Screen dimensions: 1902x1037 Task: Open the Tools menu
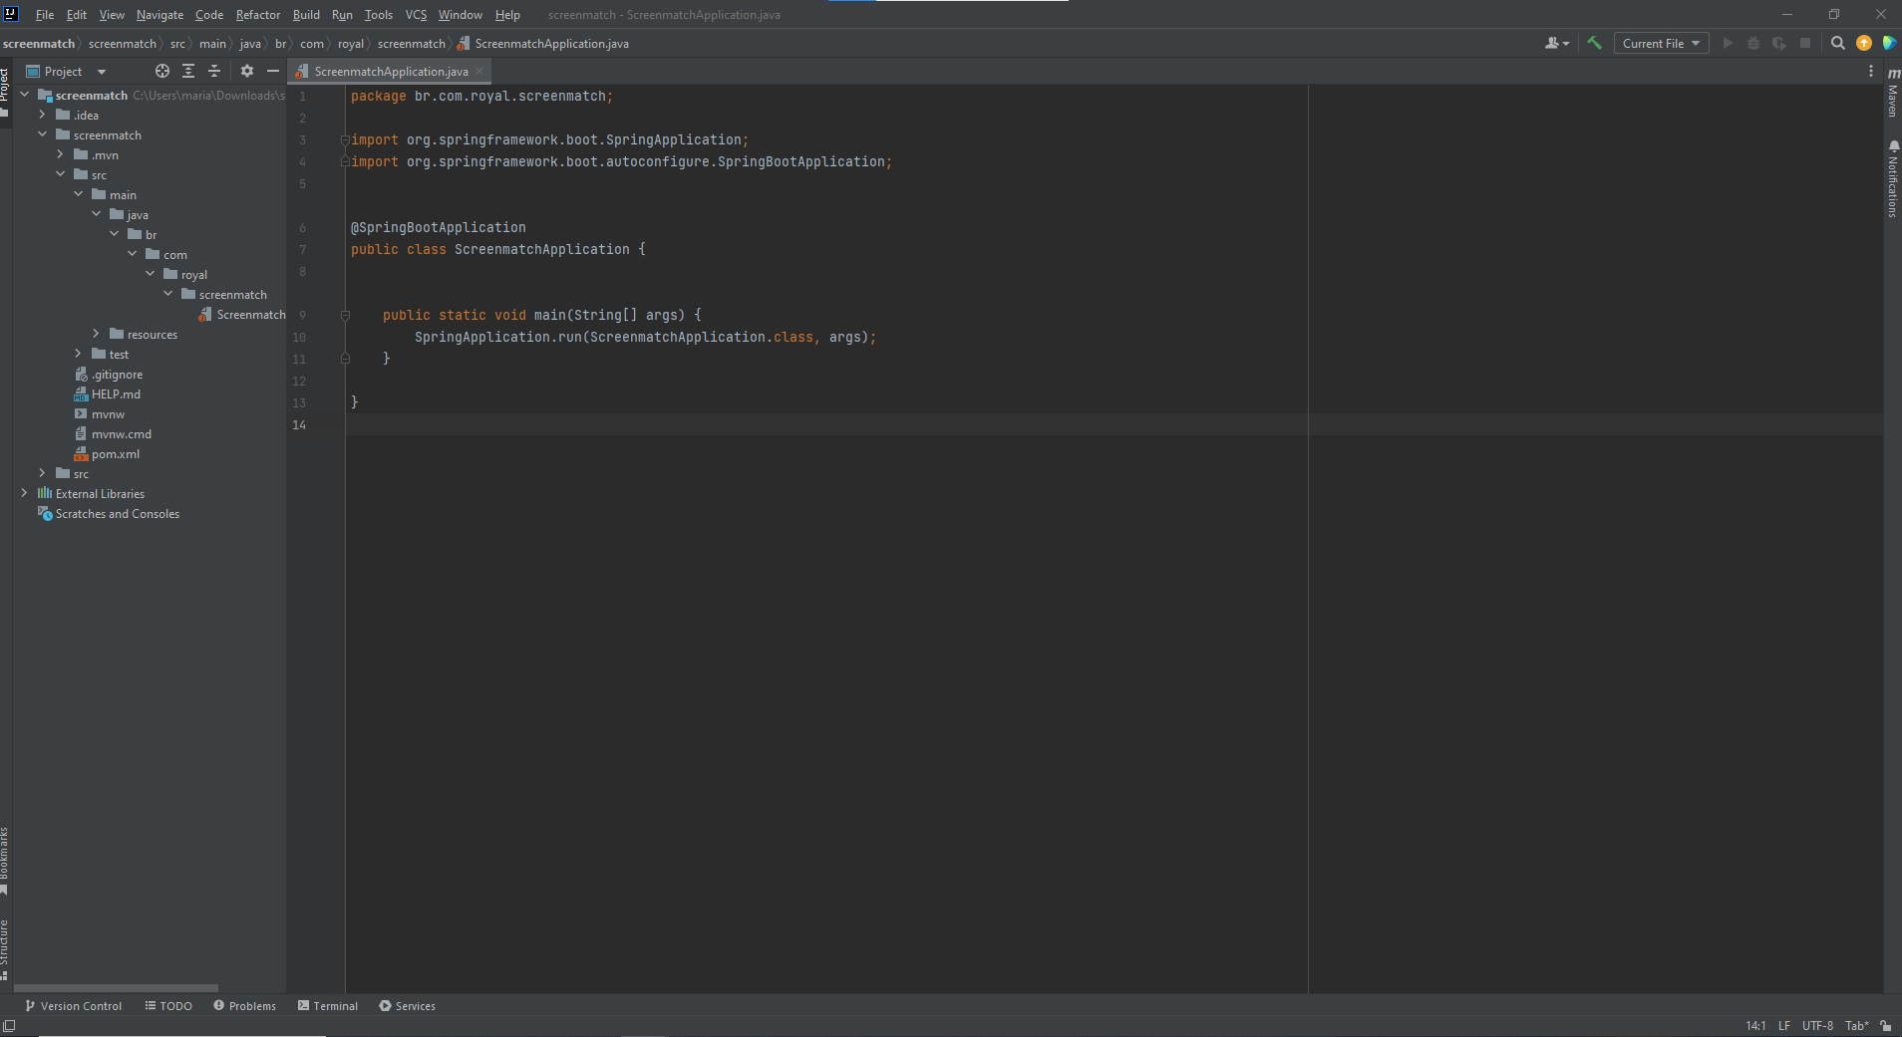[379, 15]
